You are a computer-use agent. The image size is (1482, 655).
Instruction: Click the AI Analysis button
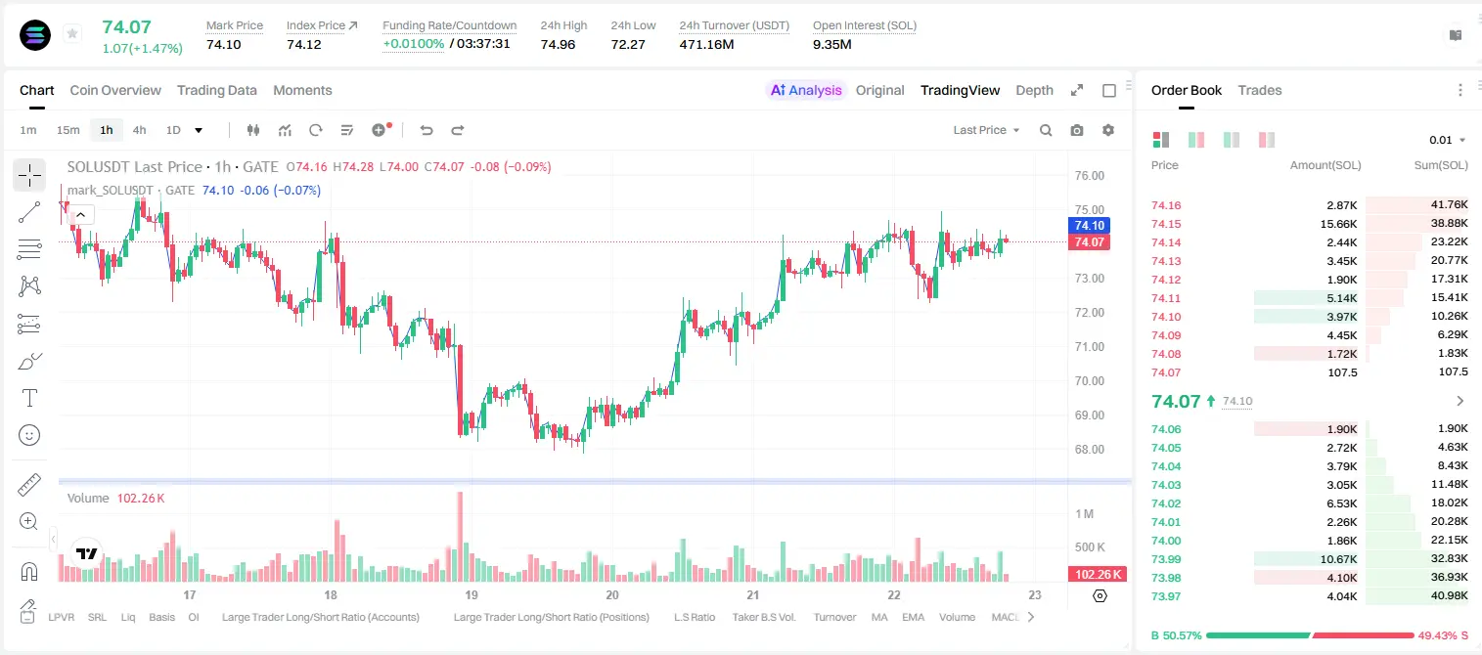tap(806, 90)
